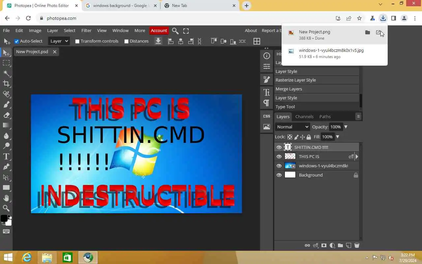Screen dimensions: 422x264
Task: Select Merge Layers history entry
Action: [x=317, y=89]
